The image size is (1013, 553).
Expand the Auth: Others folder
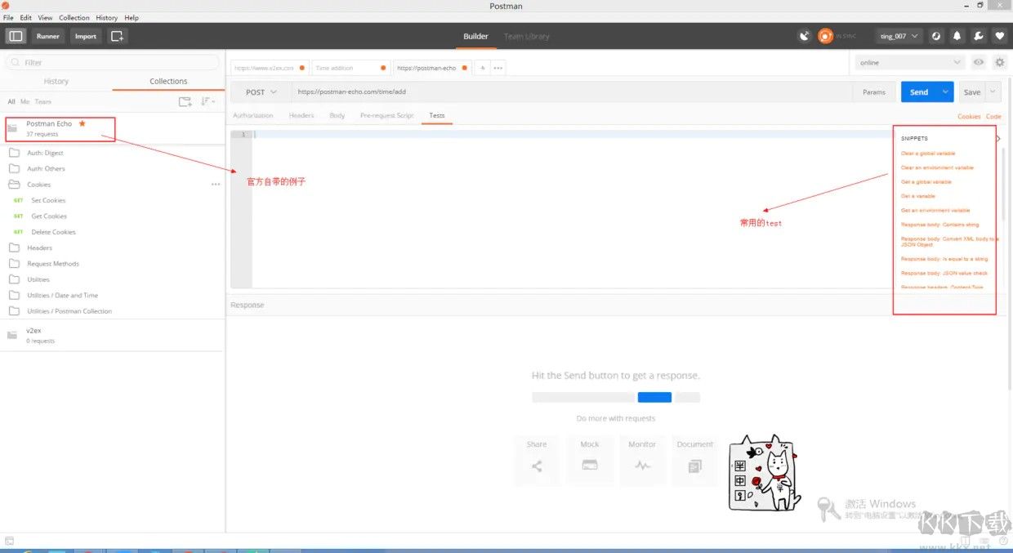pos(46,168)
